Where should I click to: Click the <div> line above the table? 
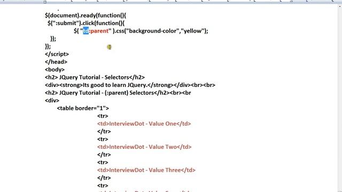click(x=52, y=101)
